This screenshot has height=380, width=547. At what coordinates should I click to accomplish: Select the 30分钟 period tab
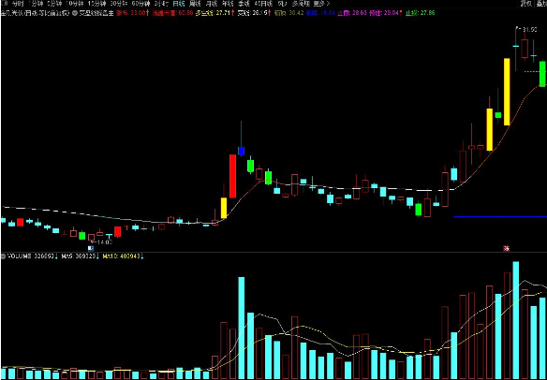[119, 4]
